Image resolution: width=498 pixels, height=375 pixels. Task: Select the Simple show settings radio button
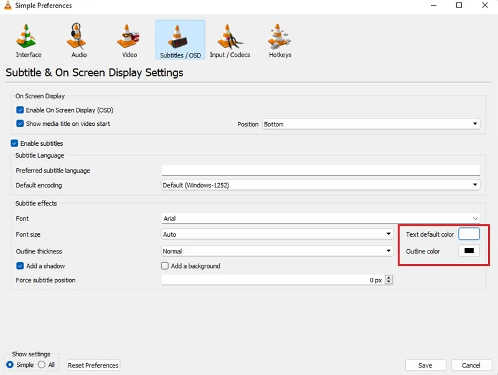[x=10, y=364]
